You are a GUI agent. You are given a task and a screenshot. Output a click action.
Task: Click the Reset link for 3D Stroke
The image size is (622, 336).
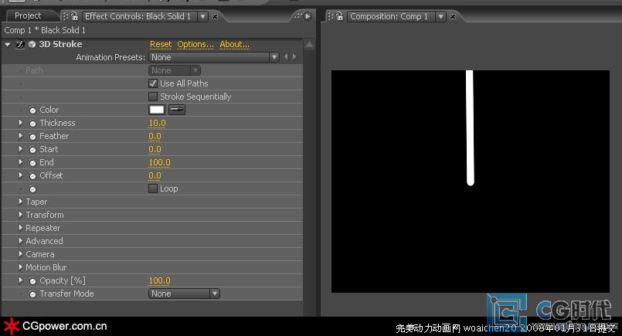coord(161,44)
